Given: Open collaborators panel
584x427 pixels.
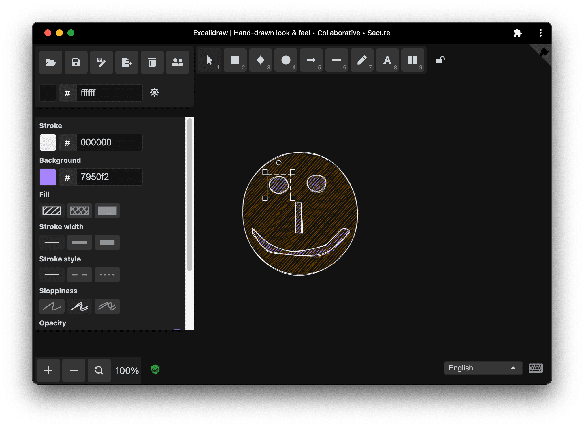Looking at the screenshot, I should click(x=177, y=62).
